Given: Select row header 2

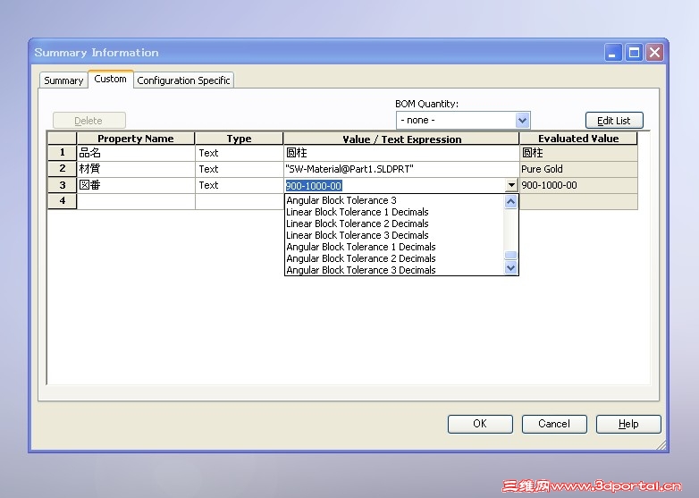Looking at the screenshot, I should pyautogui.click(x=63, y=168).
